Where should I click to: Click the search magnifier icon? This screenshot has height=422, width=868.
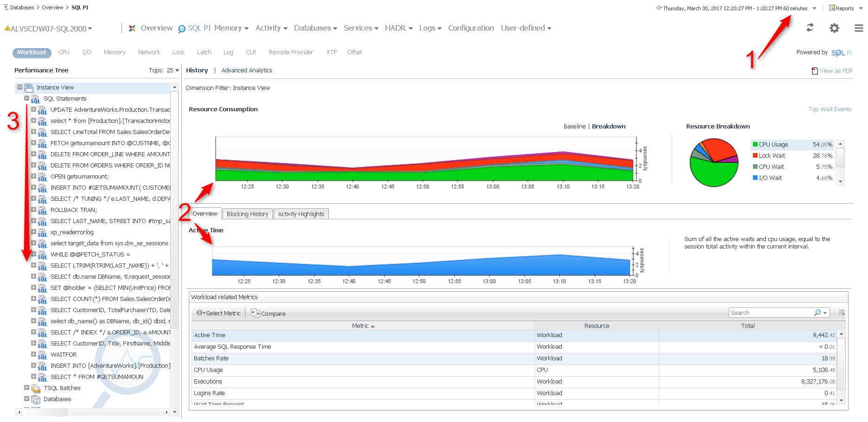point(817,313)
